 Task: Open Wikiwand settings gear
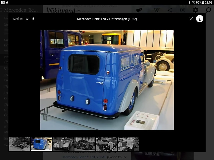(195, 10)
